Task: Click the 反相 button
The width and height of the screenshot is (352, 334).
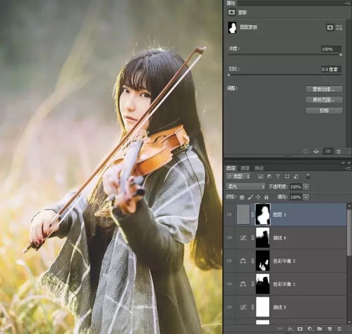Action: [x=324, y=110]
